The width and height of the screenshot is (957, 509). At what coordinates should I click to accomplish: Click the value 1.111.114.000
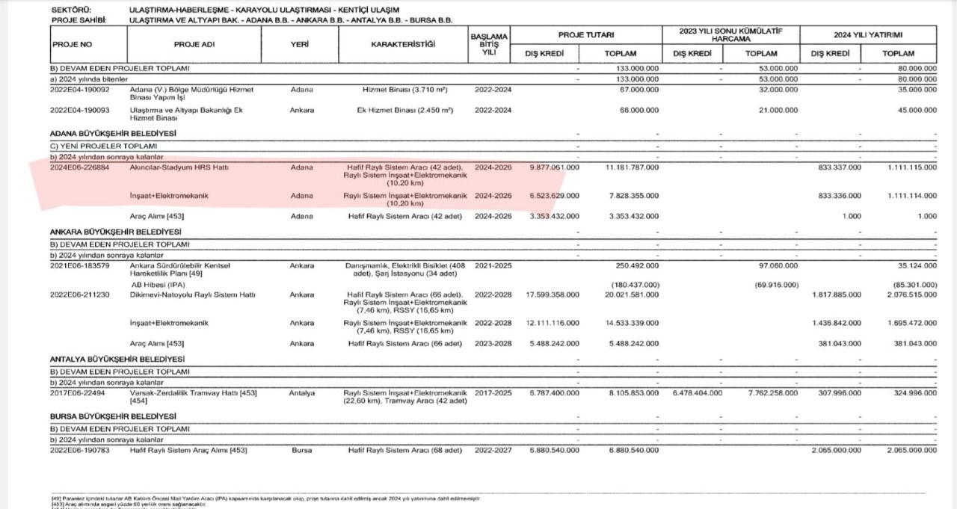tap(911, 196)
